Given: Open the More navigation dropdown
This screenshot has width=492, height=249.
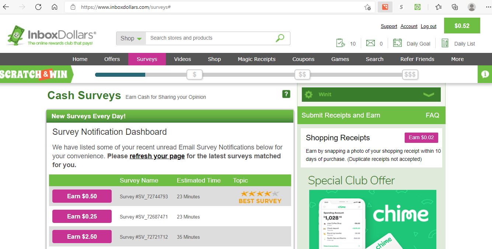Looking at the screenshot, I should pos(457,59).
